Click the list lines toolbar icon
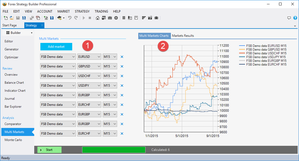299x161 pixels. pos(124,18)
